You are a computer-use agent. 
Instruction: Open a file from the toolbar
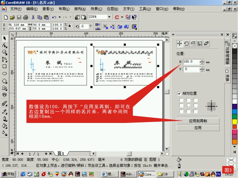coord(12,17)
